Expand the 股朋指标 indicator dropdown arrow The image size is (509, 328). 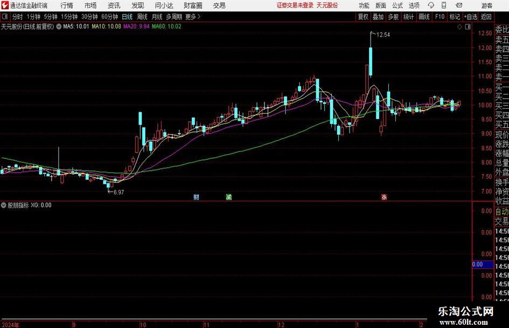(x=4, y=205)
